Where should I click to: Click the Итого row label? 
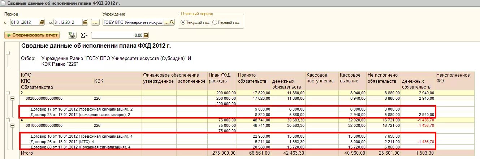coord(27,153)
